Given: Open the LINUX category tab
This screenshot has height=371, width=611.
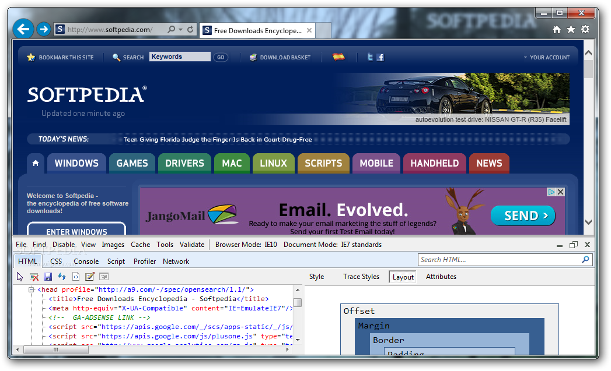Looking at the screenshot, I should (x=273, y=163).
